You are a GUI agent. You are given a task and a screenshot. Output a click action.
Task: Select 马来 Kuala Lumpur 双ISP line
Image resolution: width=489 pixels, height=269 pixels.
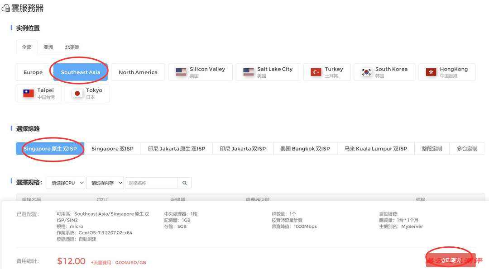pyautogui.click(x=375, y=149)
